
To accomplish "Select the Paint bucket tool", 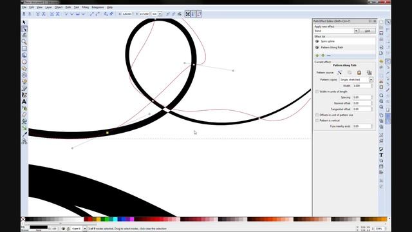I will (x=24, y=121).
